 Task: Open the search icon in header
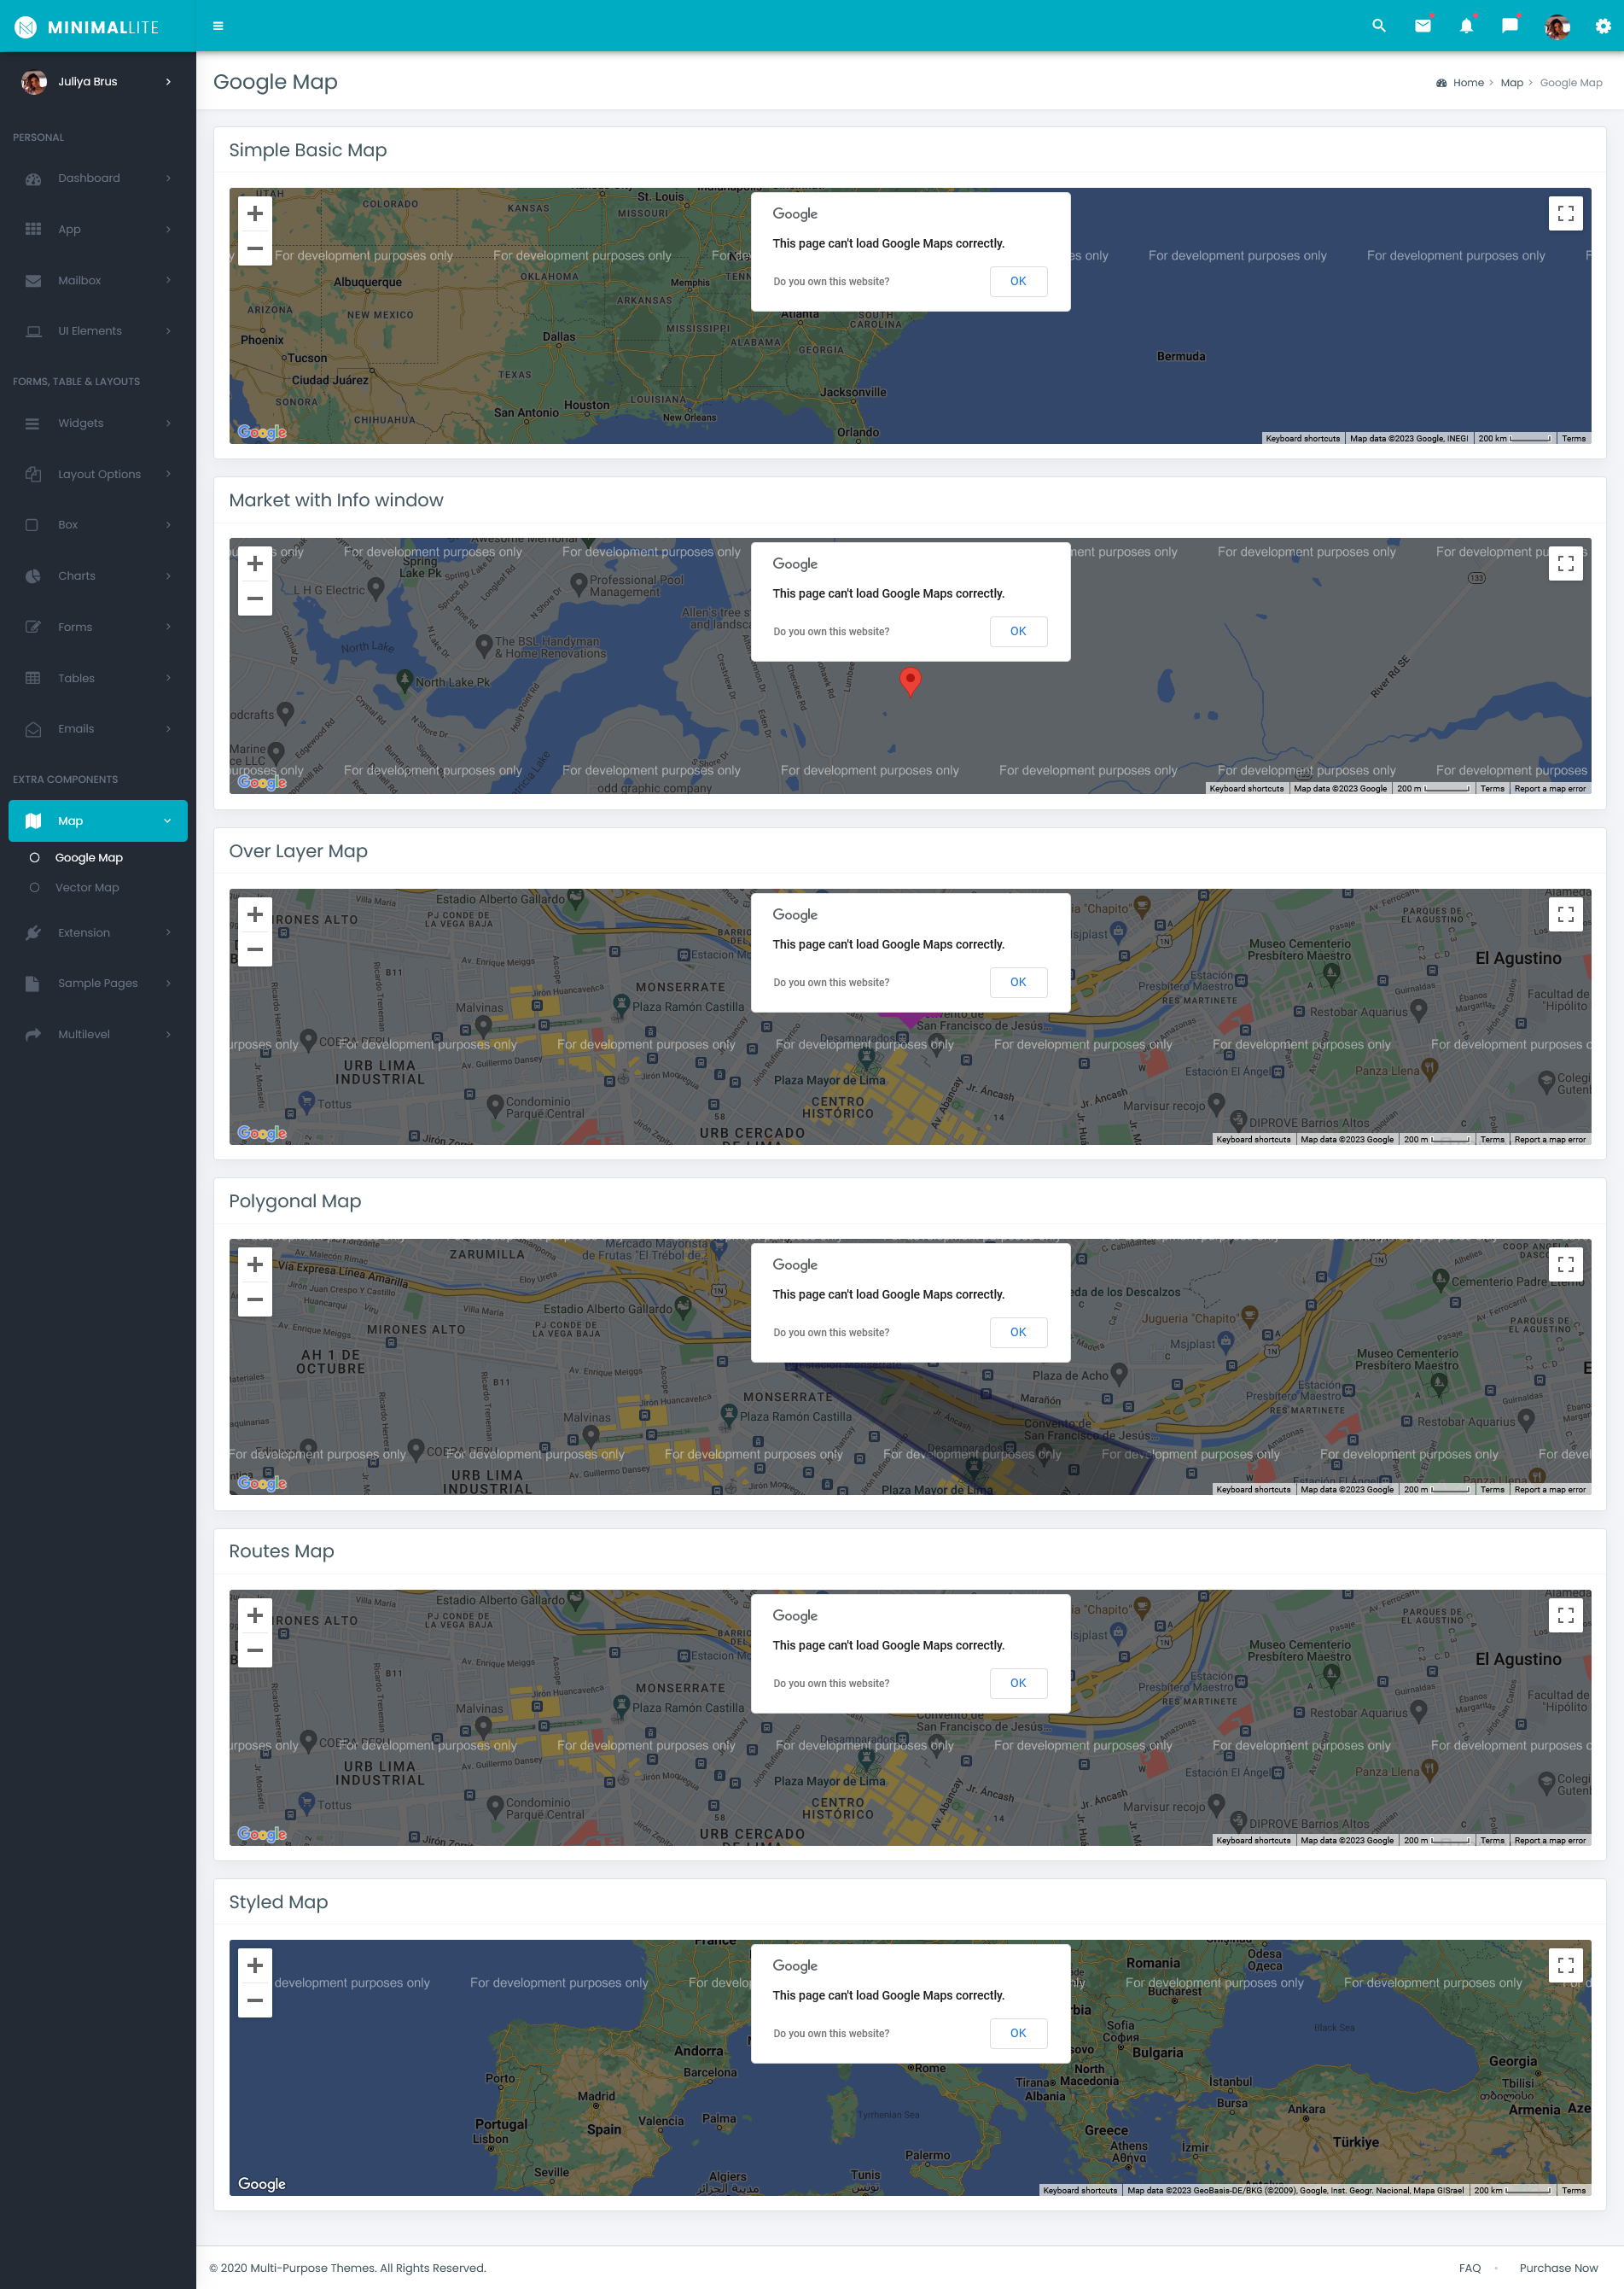pyautogui.click(x=1379, y=26)
